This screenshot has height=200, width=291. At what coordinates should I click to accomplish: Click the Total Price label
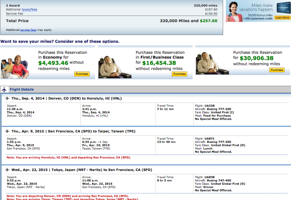coord(17,21)
